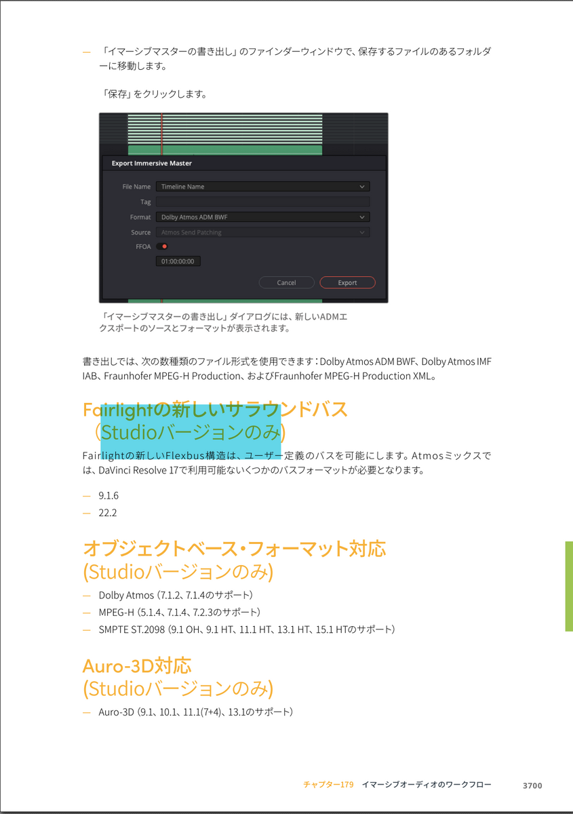Viewport: 573px width, 814px height.
Task: Click the 'Dolby Atmos (7.1.2、7.1.4のサポート)' bullet
Action: click(x=176, y=596)
